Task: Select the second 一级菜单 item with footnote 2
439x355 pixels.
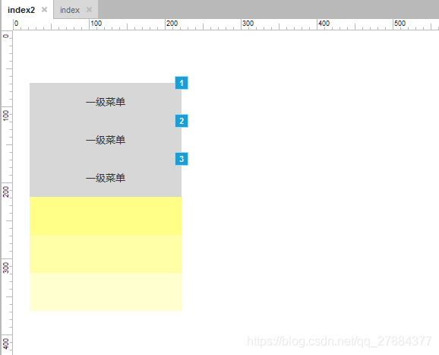Action: point(106,140)
